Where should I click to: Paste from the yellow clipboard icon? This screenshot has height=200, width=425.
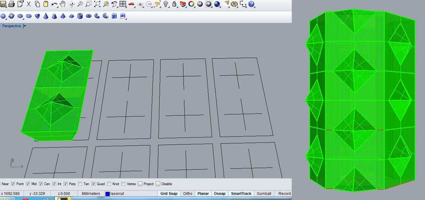[46, 4]
